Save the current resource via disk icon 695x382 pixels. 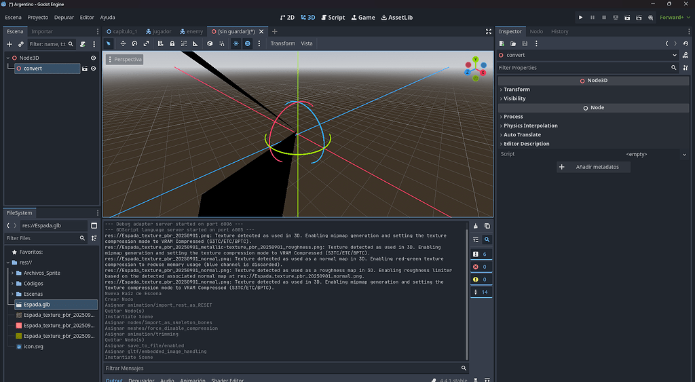click(x=525, y=43)
